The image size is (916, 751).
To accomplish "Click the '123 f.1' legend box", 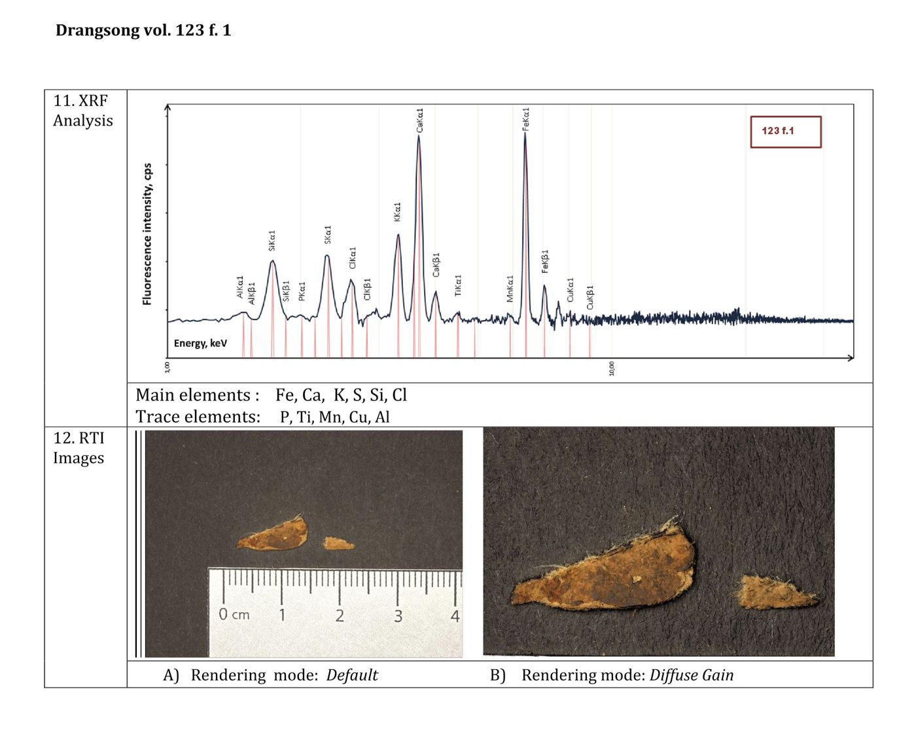I will [785, 131].
